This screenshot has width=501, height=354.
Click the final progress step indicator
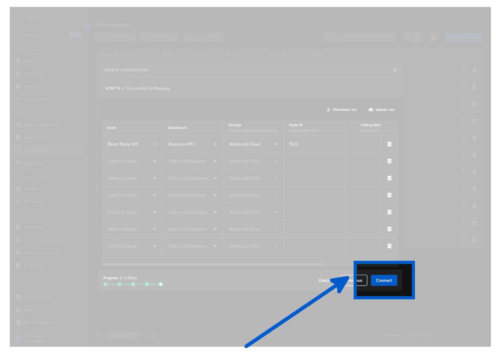tap(161, 284)
